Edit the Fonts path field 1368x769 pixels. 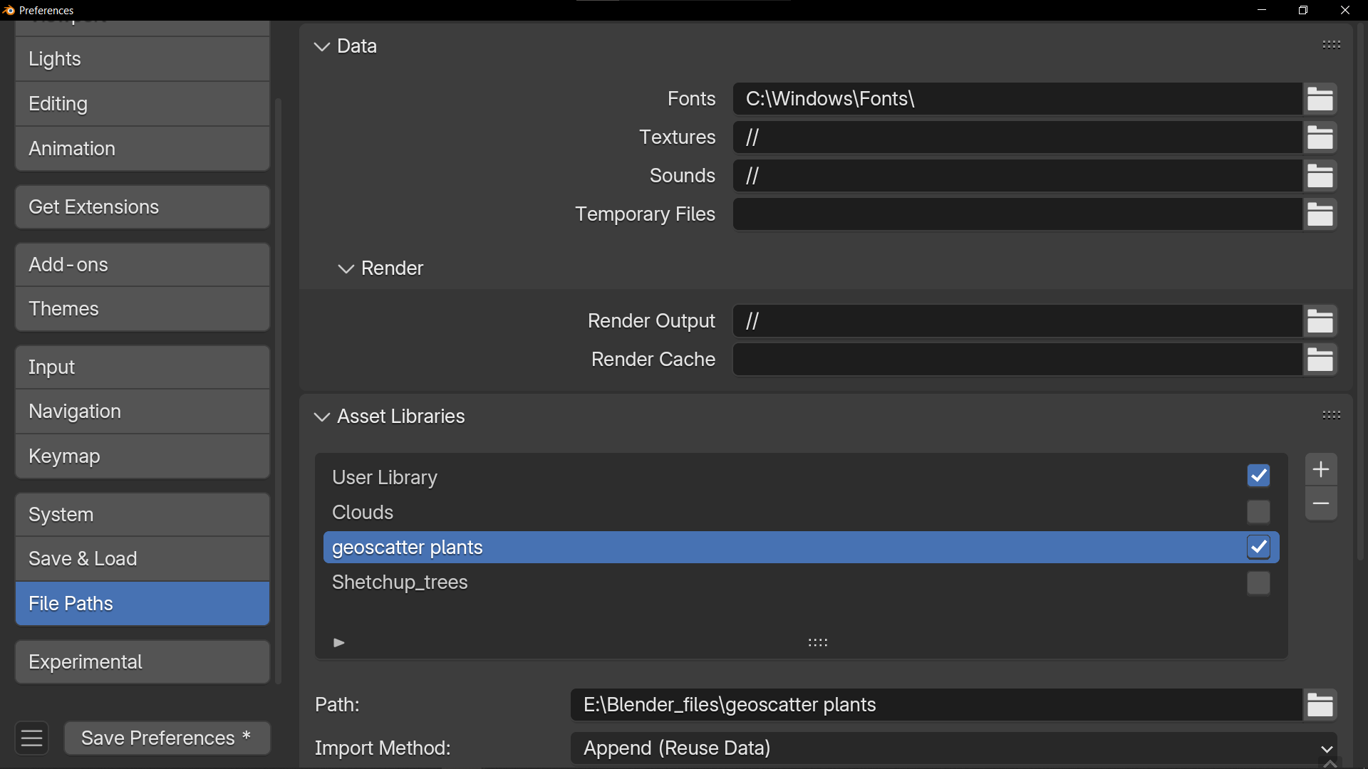[1018, 99]
